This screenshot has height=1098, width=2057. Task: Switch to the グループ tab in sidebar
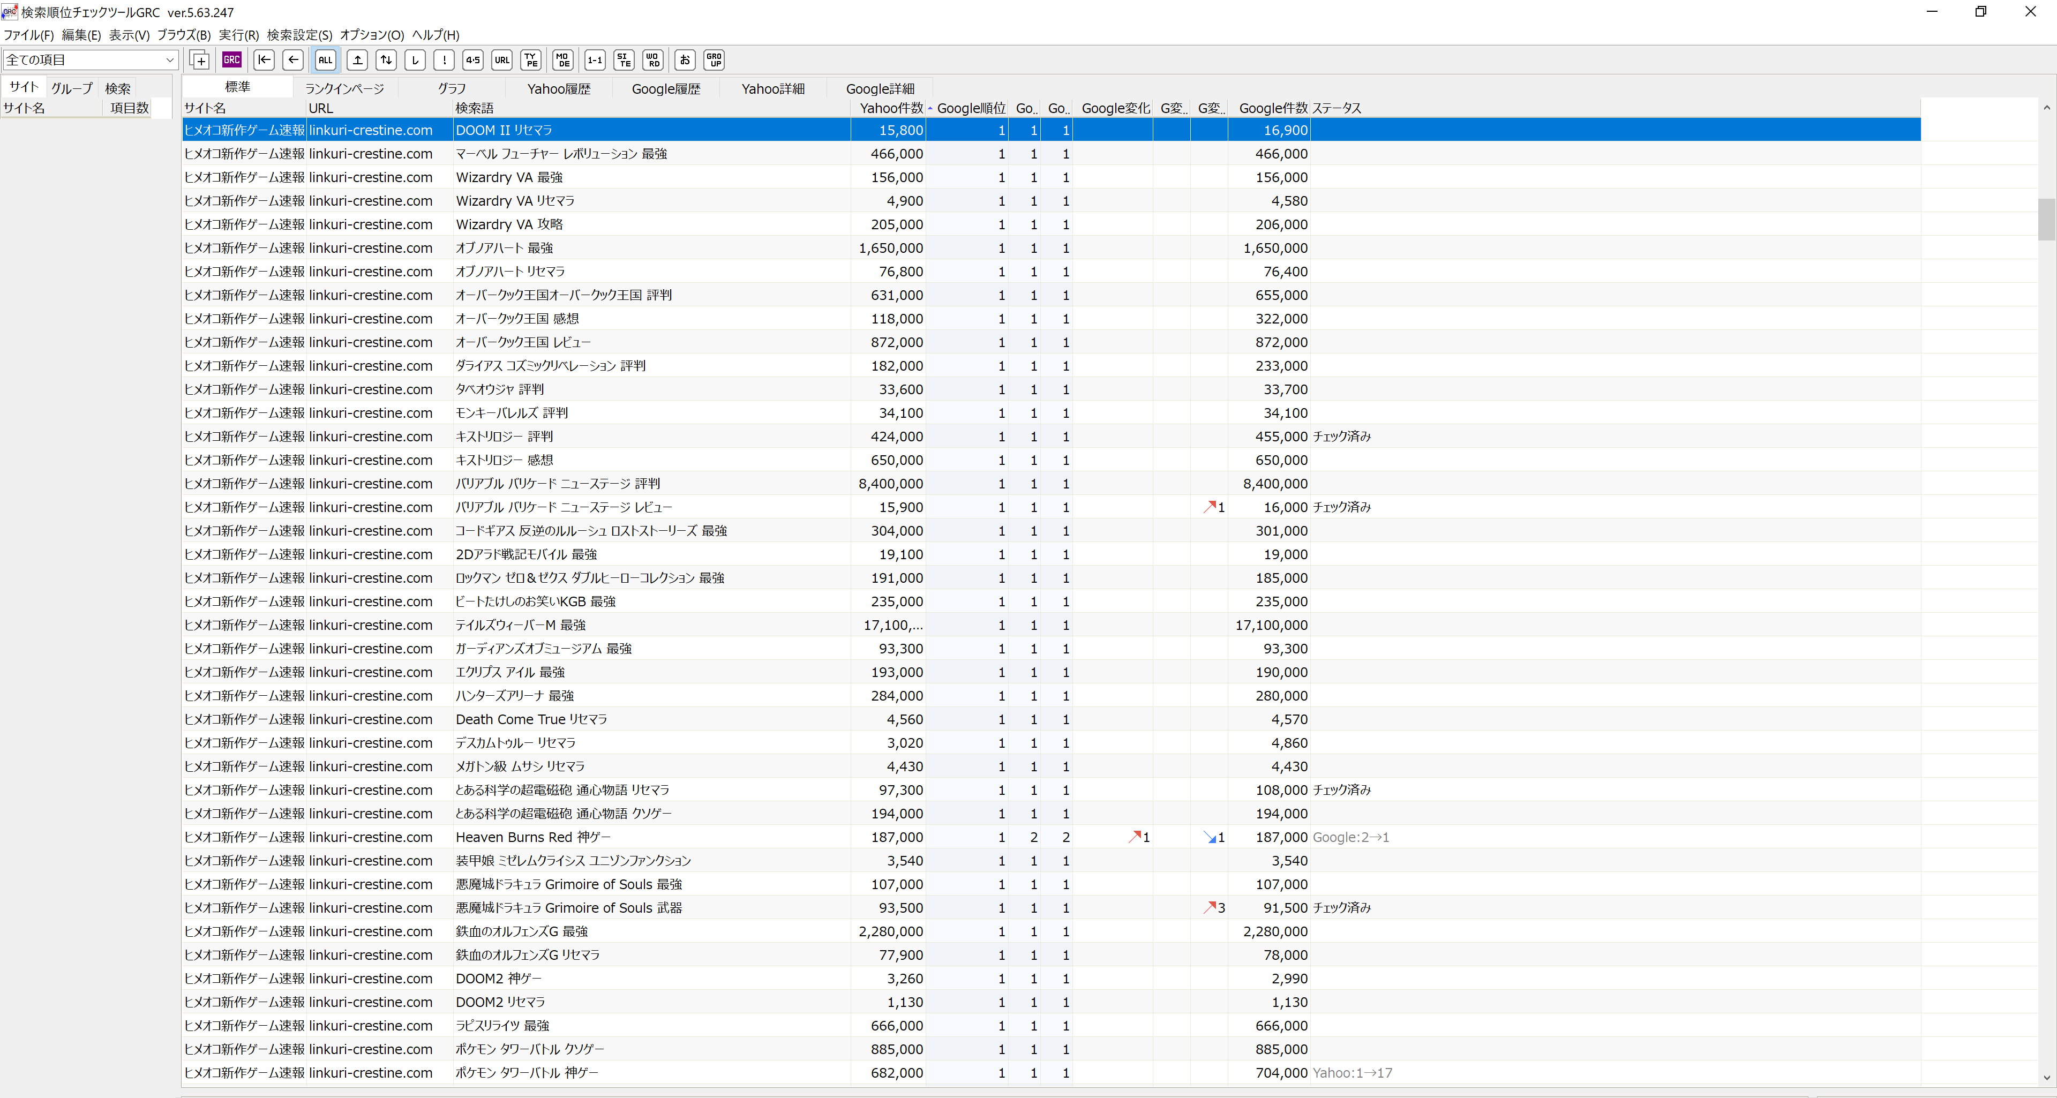pos(72,88)
